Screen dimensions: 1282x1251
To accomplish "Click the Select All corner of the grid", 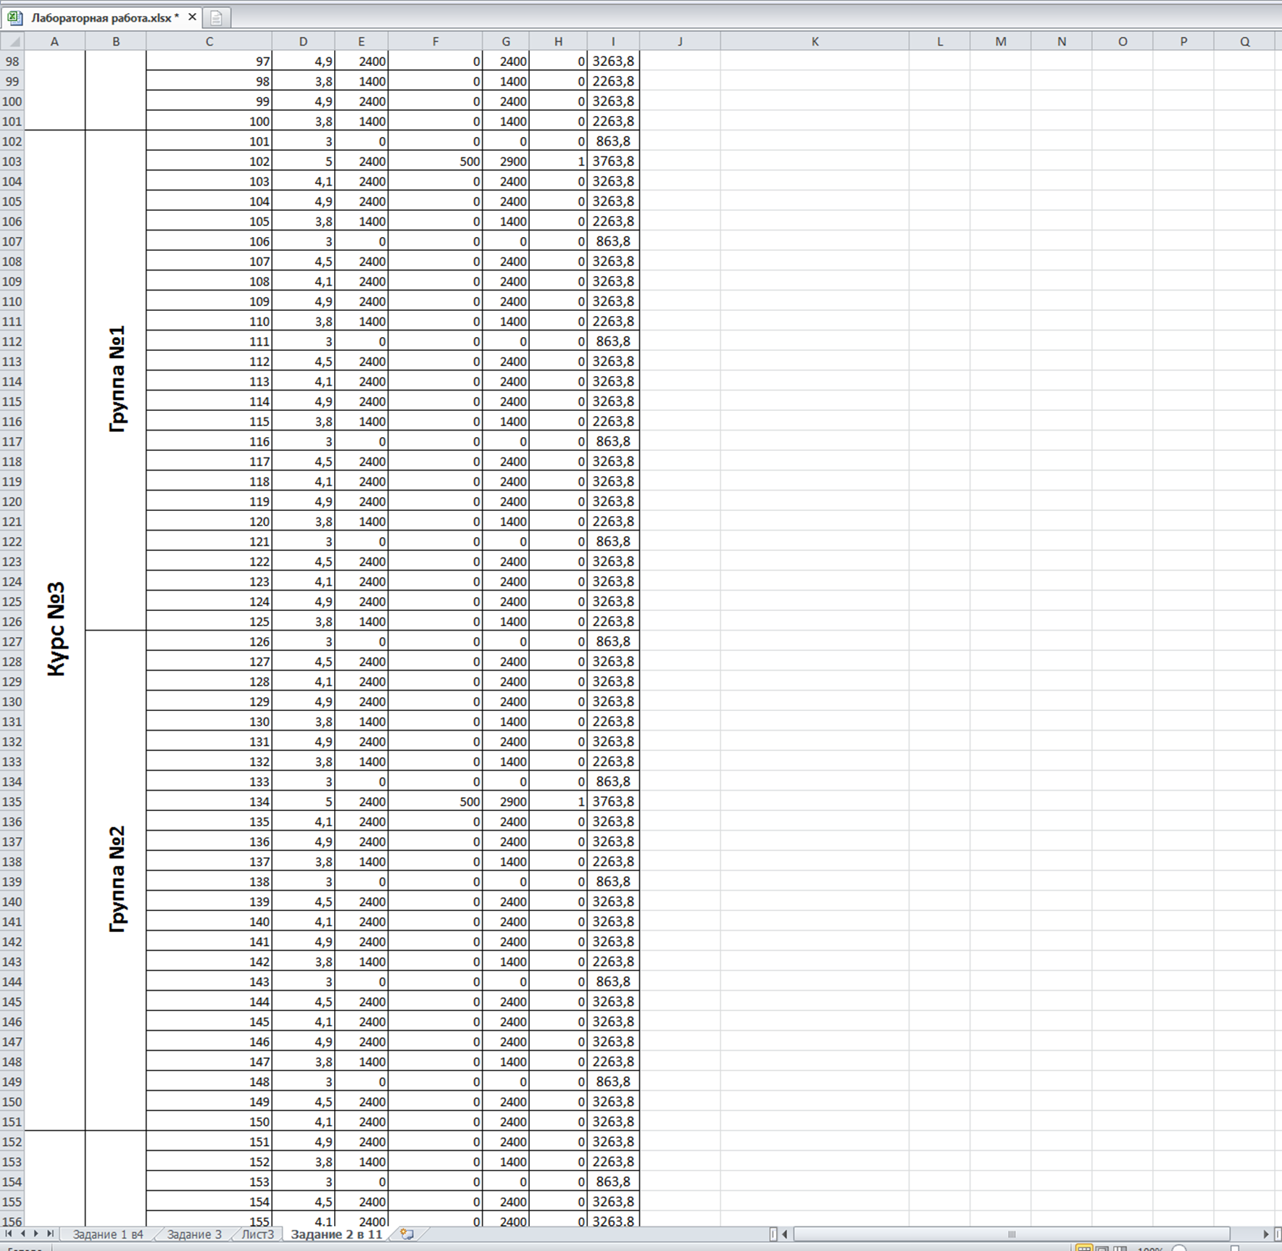I will pyautogui.click(x=13, y=41).
